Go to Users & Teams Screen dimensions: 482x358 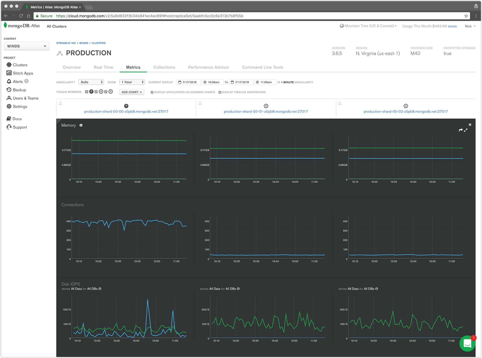pyautogui.click(x=25, y=98)
